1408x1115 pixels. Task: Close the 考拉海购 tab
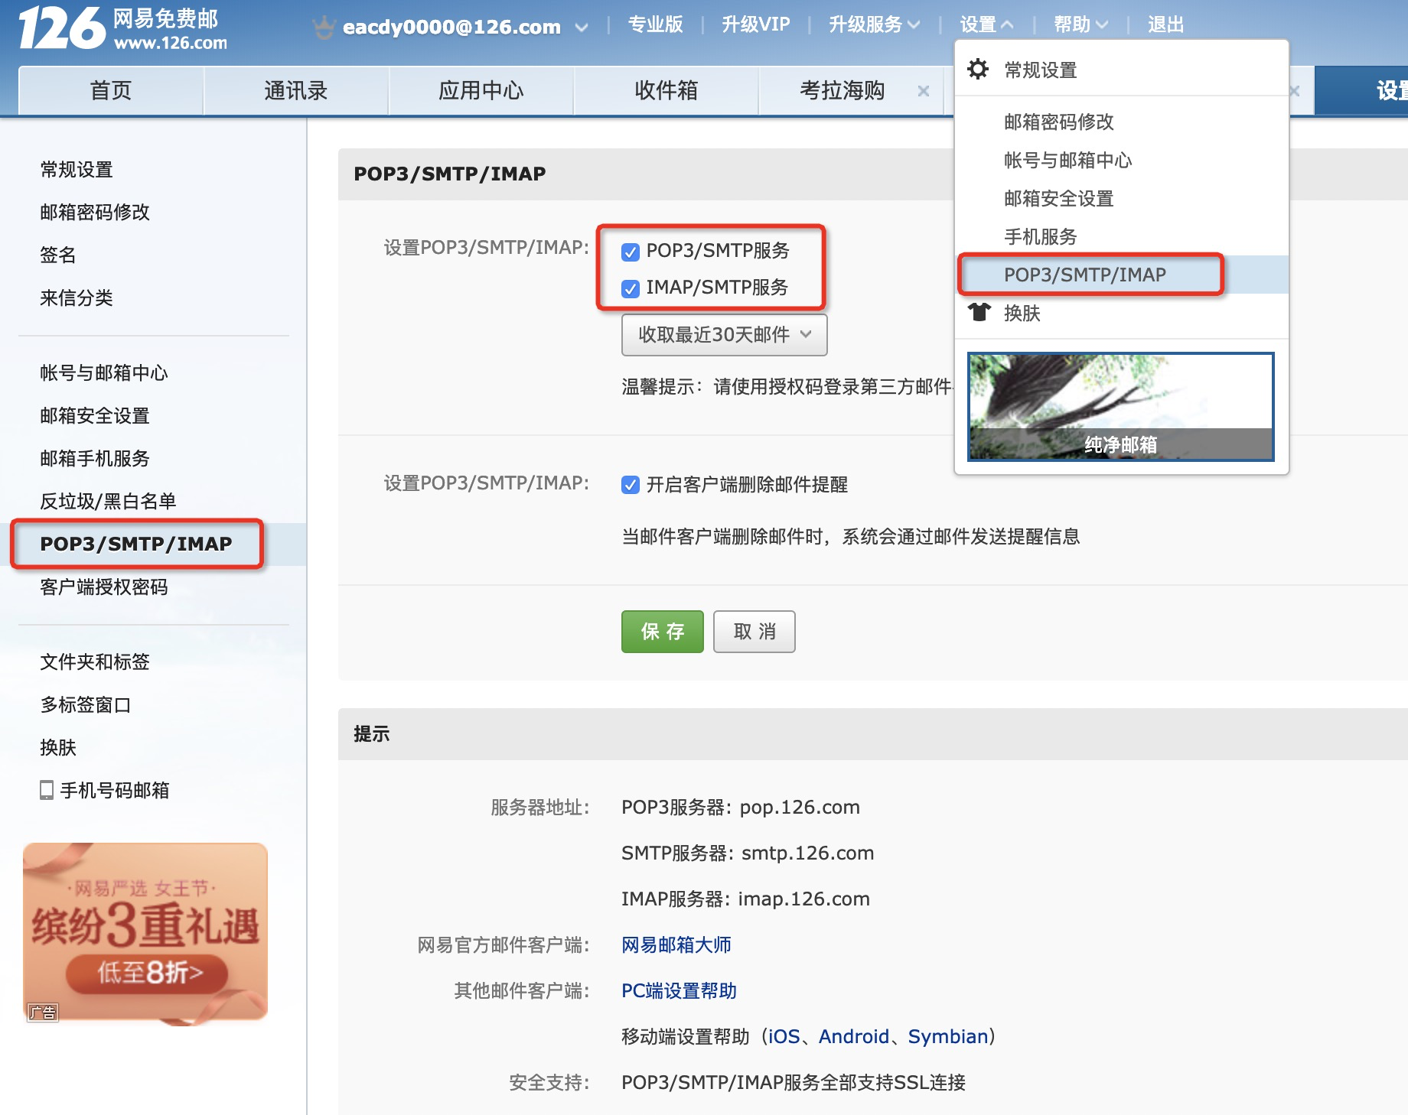coord(924,91)
